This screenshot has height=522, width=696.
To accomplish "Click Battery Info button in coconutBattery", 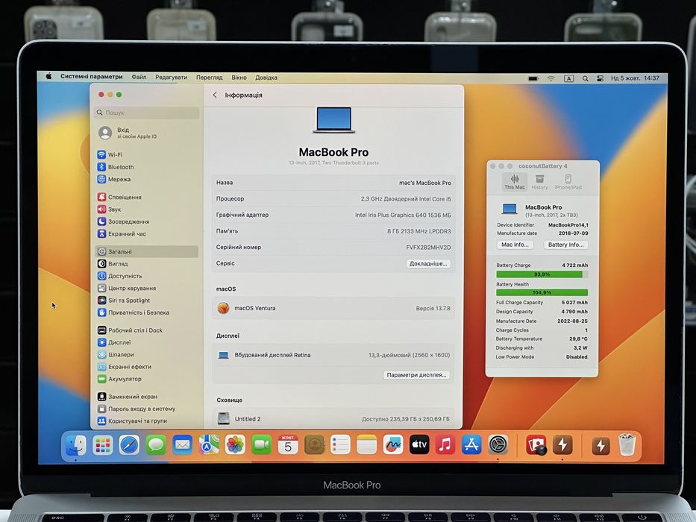I will point(565,245).
